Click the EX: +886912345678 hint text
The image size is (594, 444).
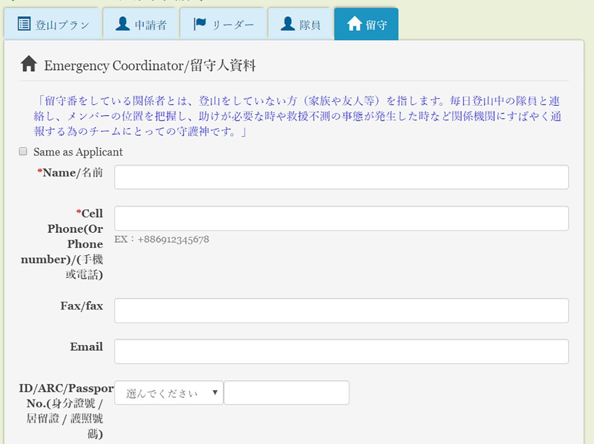coord(161,239)
